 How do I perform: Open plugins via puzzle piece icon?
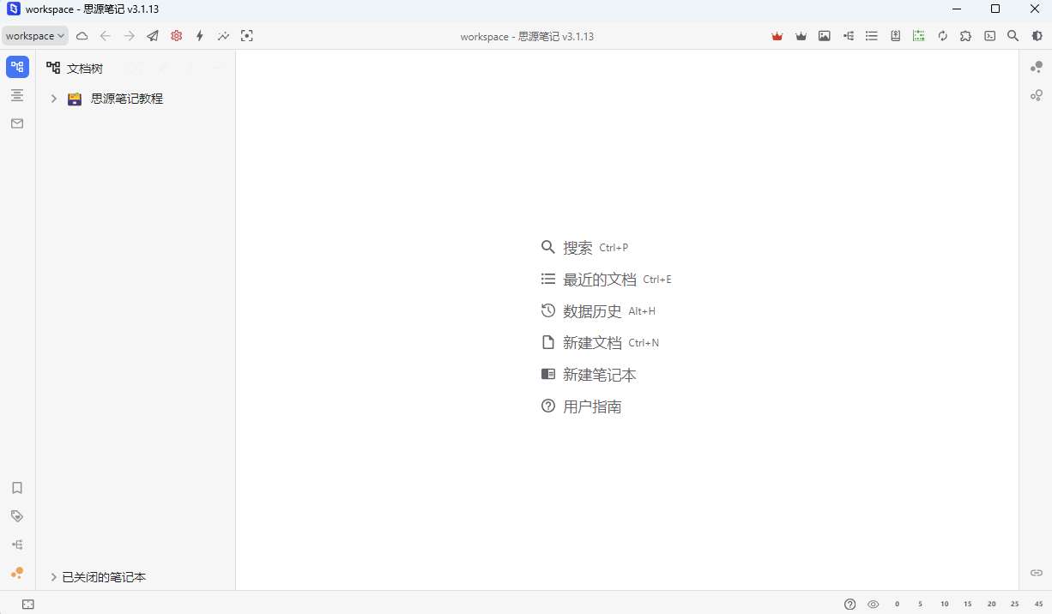[966, 36]
